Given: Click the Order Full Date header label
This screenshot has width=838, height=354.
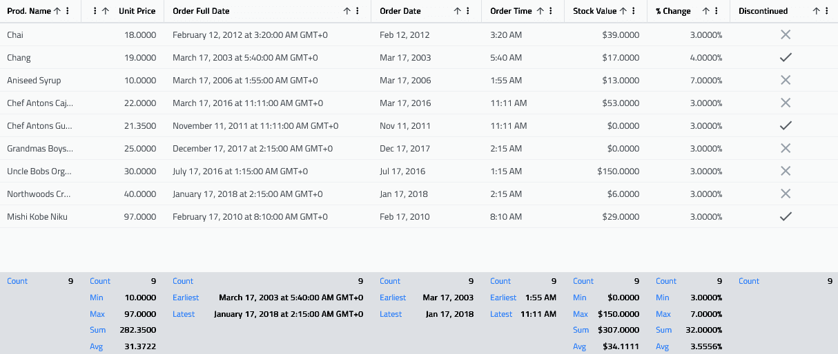Looking at the screenshot, I should pos(201,11).
